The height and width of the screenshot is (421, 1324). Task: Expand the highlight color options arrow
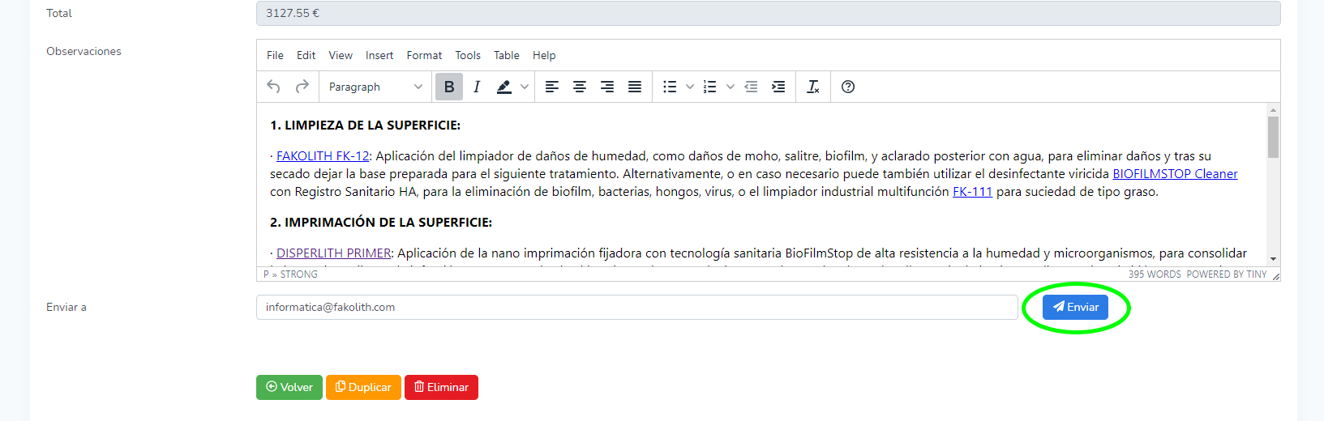[525, 87]
